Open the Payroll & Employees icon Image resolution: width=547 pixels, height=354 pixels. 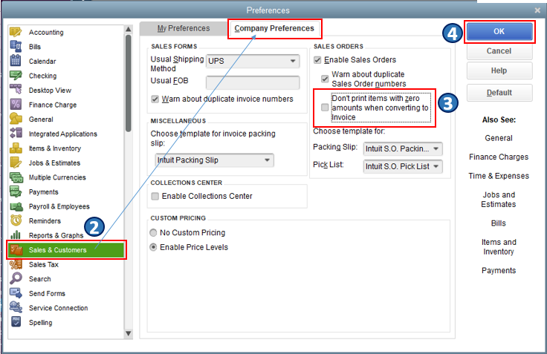(x=16, y=206)
